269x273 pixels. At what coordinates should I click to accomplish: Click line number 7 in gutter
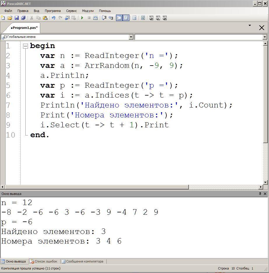coord(8,105)
